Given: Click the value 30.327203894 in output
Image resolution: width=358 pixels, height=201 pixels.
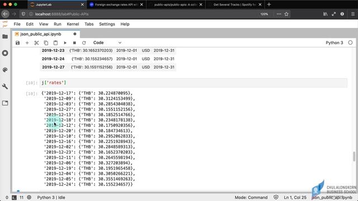Looking at the screenshot, I should point(114,162).
